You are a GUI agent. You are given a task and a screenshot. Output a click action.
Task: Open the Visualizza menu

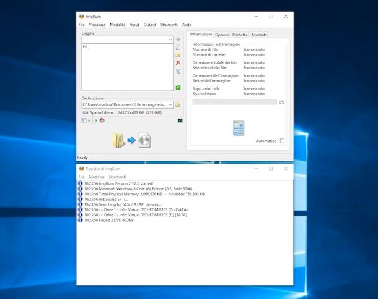tap(97, 25)
